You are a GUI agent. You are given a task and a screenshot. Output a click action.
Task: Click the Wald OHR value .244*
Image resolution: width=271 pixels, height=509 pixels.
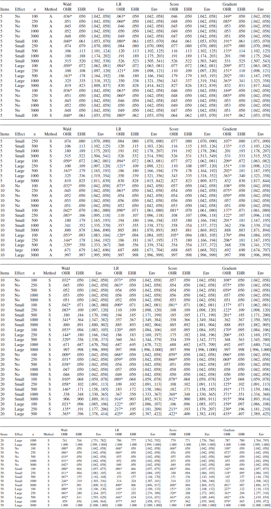(x=64, y=481)
